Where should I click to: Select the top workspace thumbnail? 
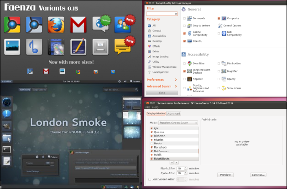click(131, 104)
